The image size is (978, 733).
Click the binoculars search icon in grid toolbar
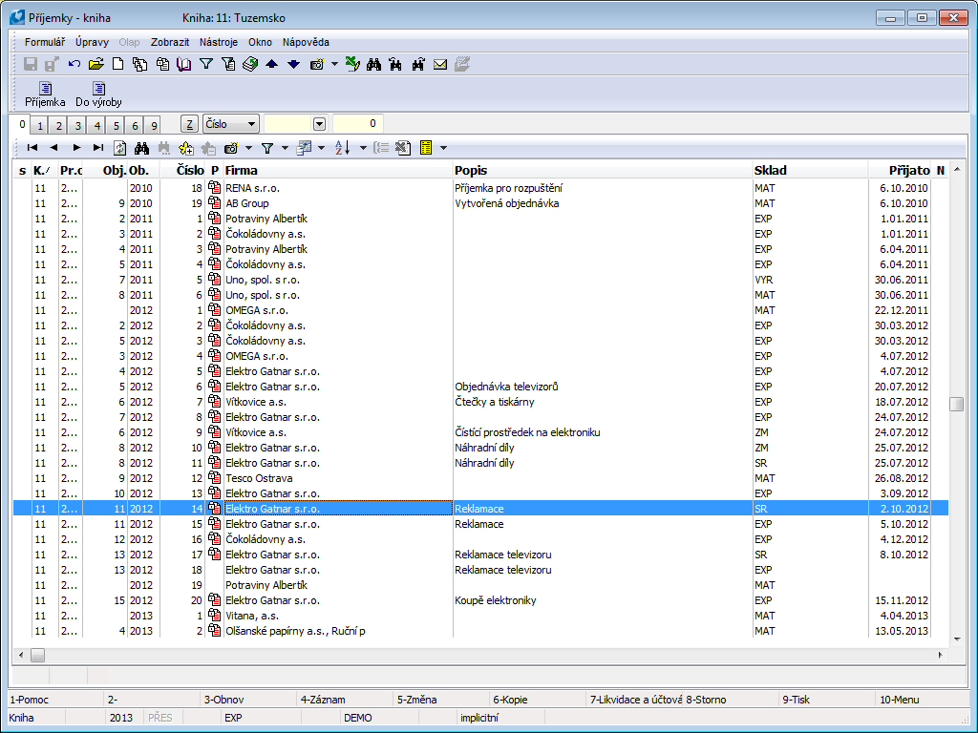click(x=142, y=148)
